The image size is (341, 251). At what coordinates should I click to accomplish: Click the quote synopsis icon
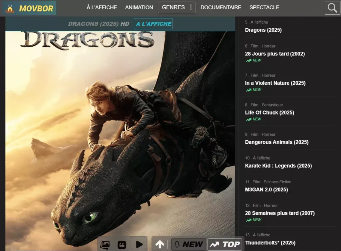click(122, 245)
